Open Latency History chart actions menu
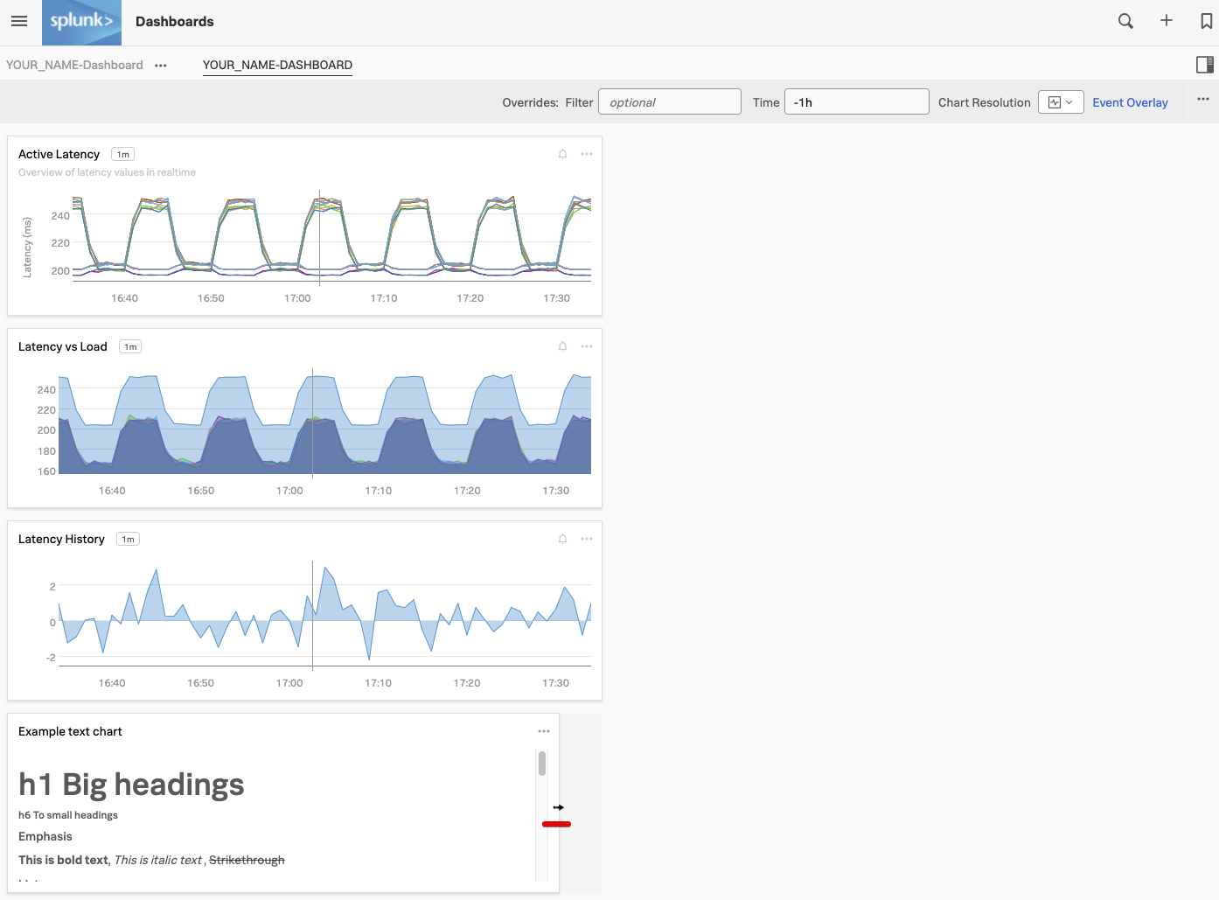 587,539
